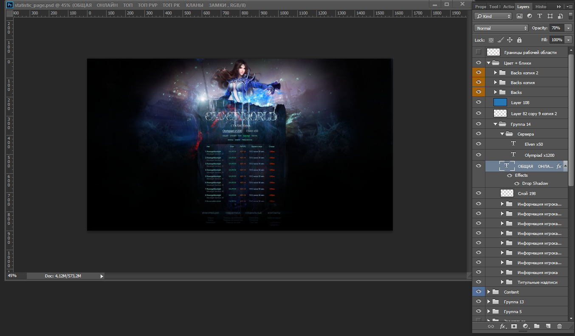This screenshot has width=575, height=336.
Task: Toggle visibility of layer Effects
Action: (x=509, y=175)
